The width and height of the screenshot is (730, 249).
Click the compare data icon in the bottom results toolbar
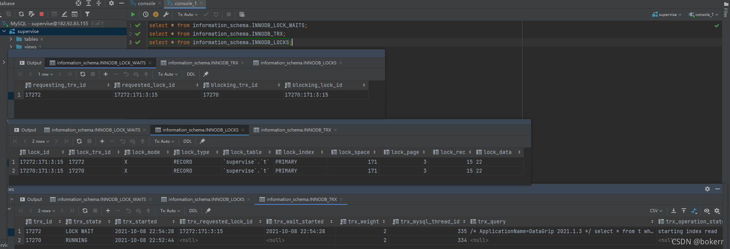pos(694,211)
